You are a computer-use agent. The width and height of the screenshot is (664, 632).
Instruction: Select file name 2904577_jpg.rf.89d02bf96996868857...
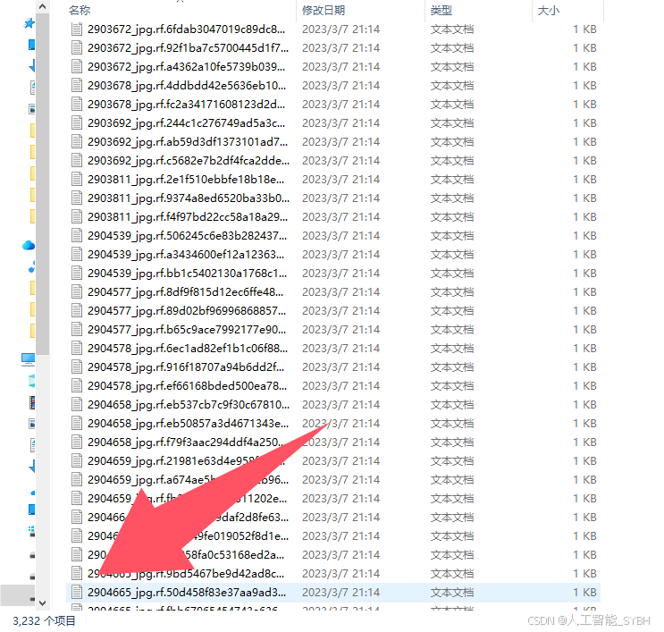pyautogui.click(x=187, y=311)
